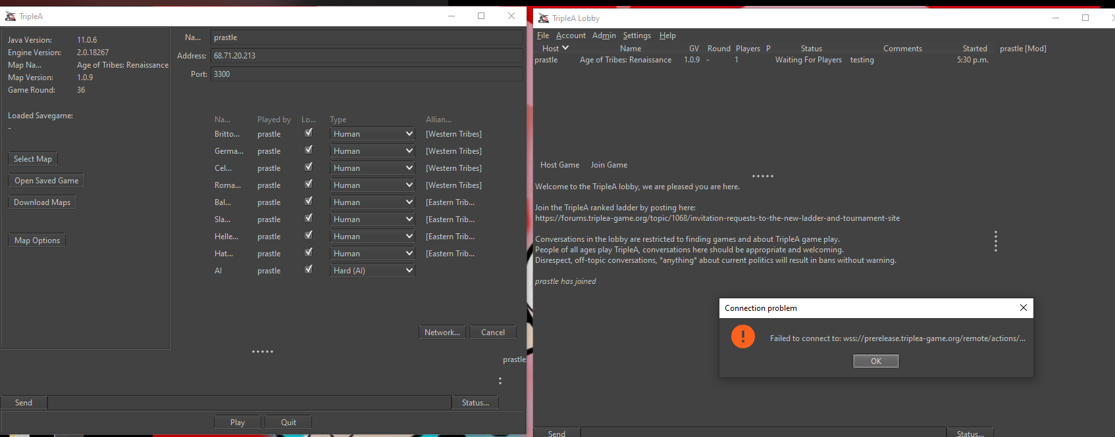Sort lobby games by Round column
1115x437 pixels.
719,49
